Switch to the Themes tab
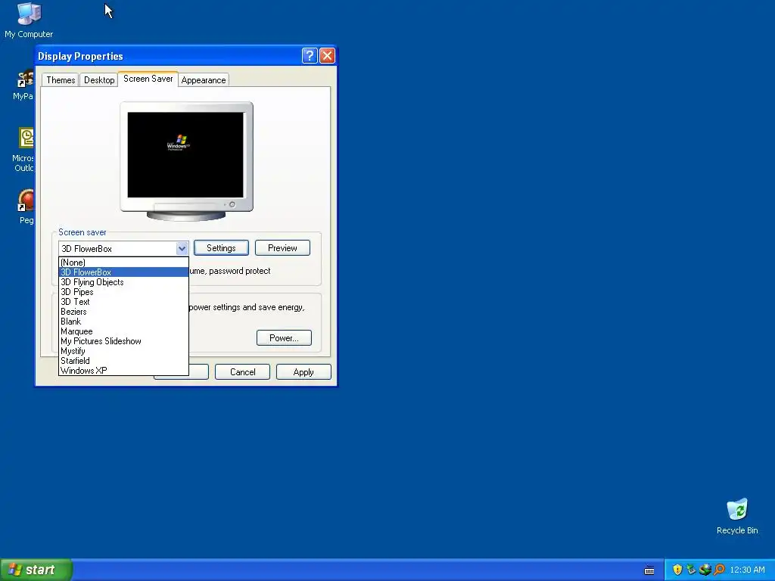The image size is (775, 581). [x=61, y=80]
